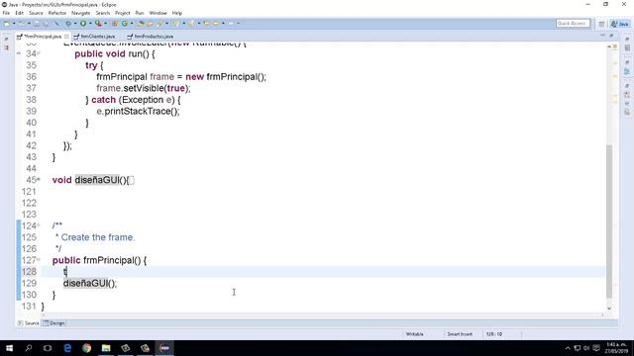This screenshot has height=356, width=634.
Task: Open the Run button dropdown arrow
Action: pyautogui.click(x=90, y=24)
